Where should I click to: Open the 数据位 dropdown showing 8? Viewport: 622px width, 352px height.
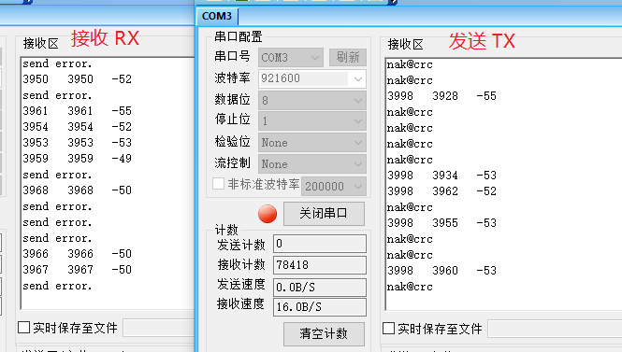[x=312, y=100]
